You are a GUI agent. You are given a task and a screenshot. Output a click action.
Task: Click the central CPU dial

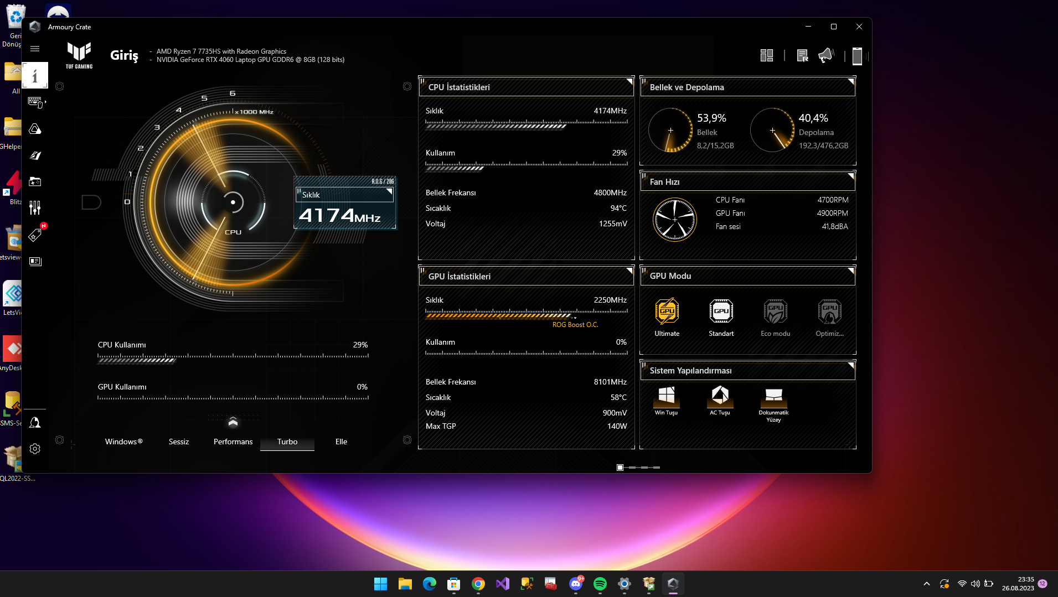(233, 203)
